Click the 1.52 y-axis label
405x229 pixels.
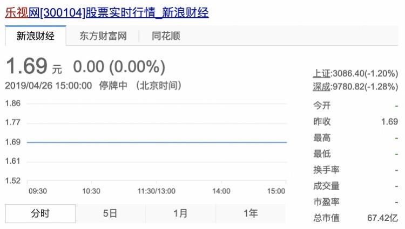point(12,181)
